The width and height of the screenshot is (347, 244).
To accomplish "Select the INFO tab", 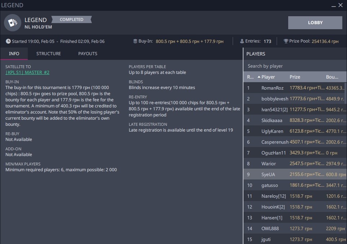I will click(x=14, y=54).
